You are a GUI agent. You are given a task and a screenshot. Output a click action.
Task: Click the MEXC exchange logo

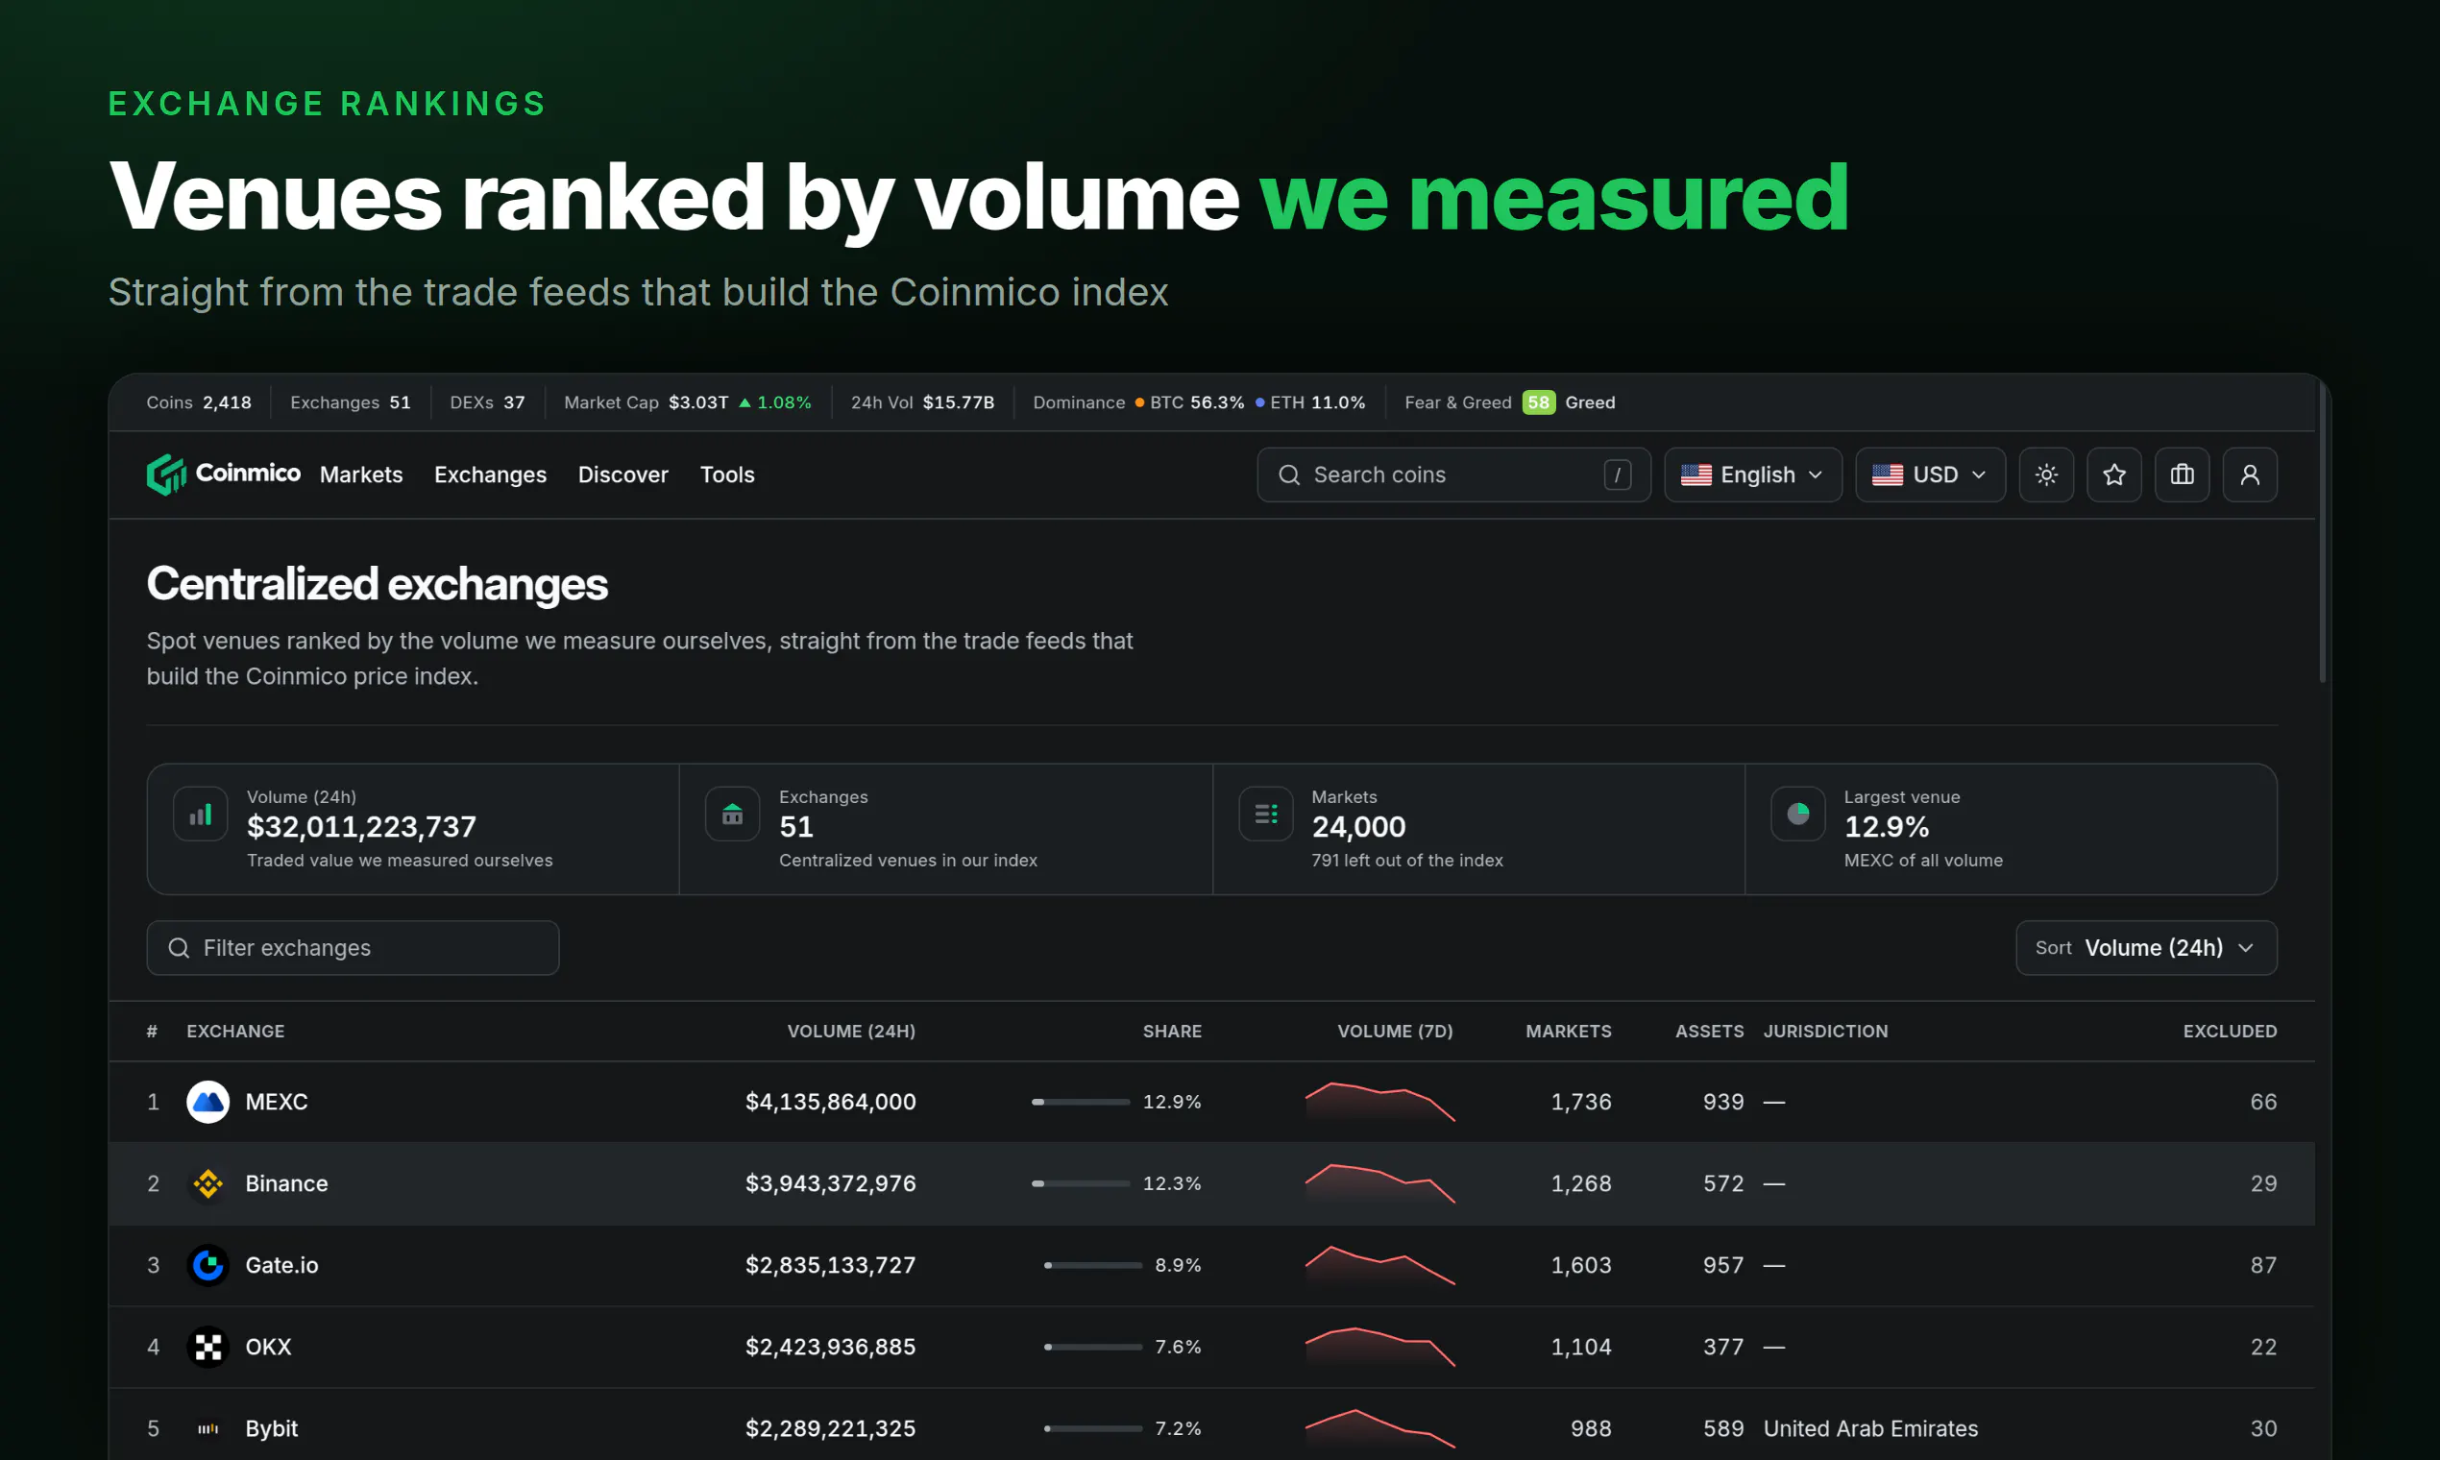207,1102
